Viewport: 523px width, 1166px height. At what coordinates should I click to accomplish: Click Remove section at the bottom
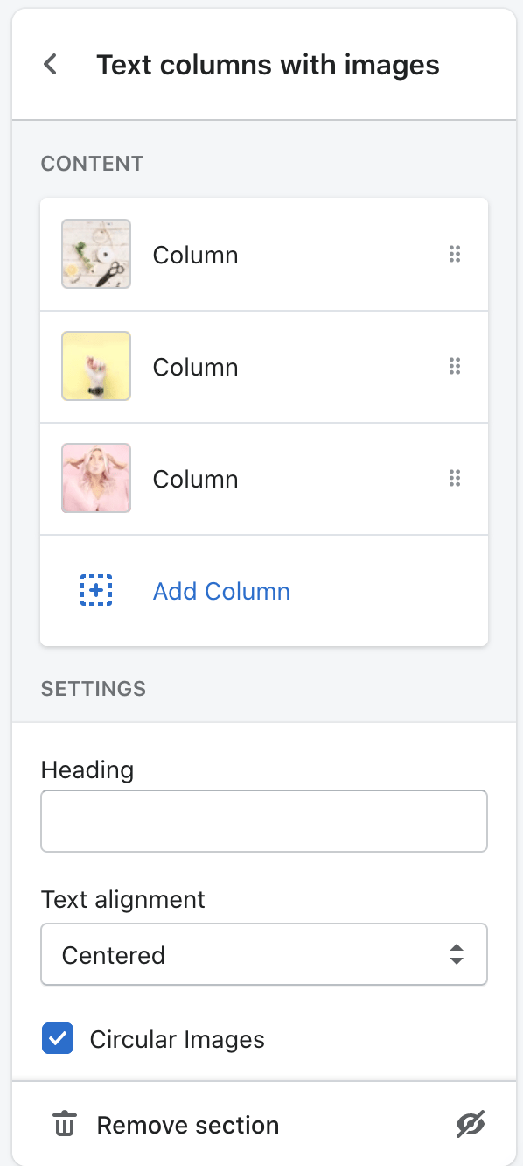[188, 1124]
